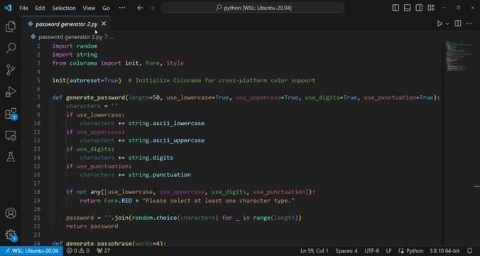Viewport: 480px width, 256px height.
Task: Expand hidden menu items ellipsis
Action: tap(122, 8)
